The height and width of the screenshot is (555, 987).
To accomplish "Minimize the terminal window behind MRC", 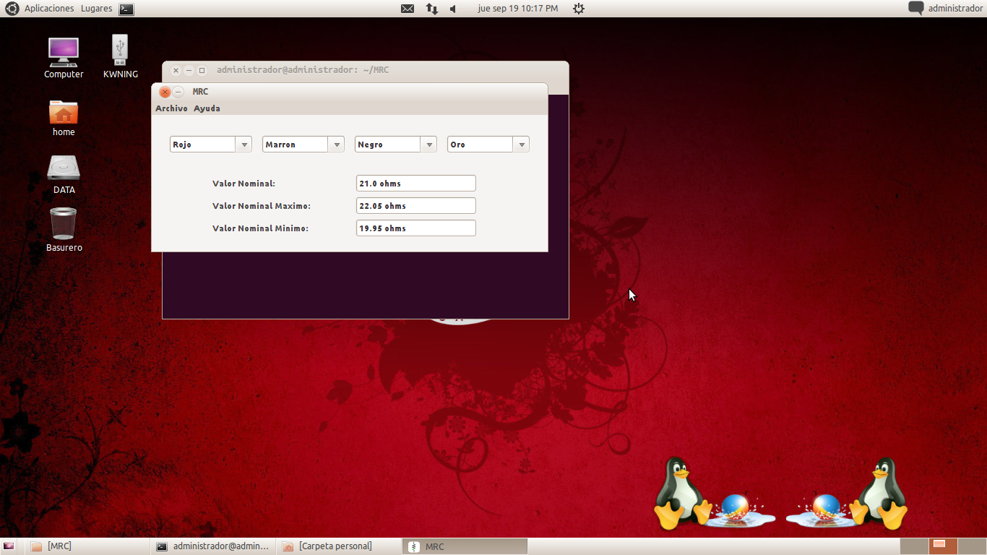I will 189,70.
